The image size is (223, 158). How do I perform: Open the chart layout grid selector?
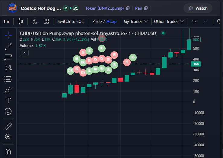click(x=46, y=21)
